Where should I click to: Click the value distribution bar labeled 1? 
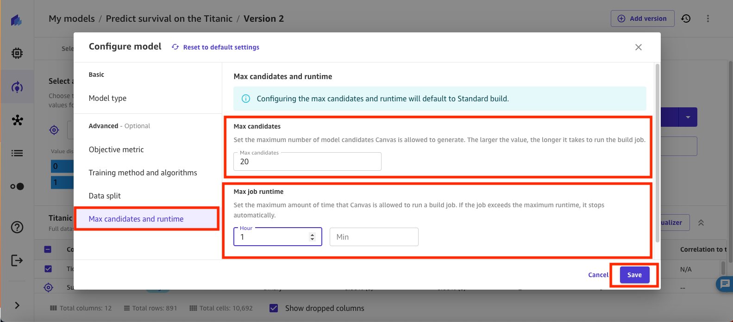62,182
